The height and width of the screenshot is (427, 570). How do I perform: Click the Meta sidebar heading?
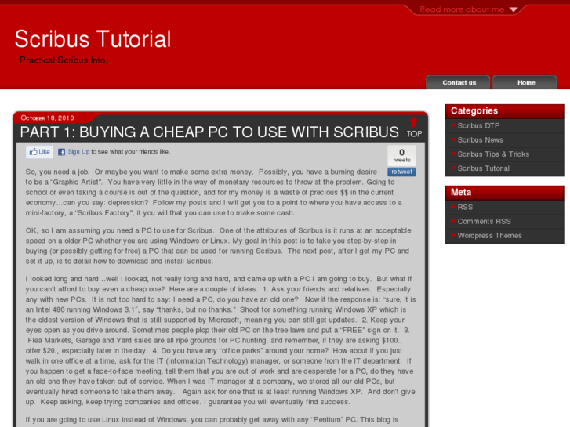460,192
